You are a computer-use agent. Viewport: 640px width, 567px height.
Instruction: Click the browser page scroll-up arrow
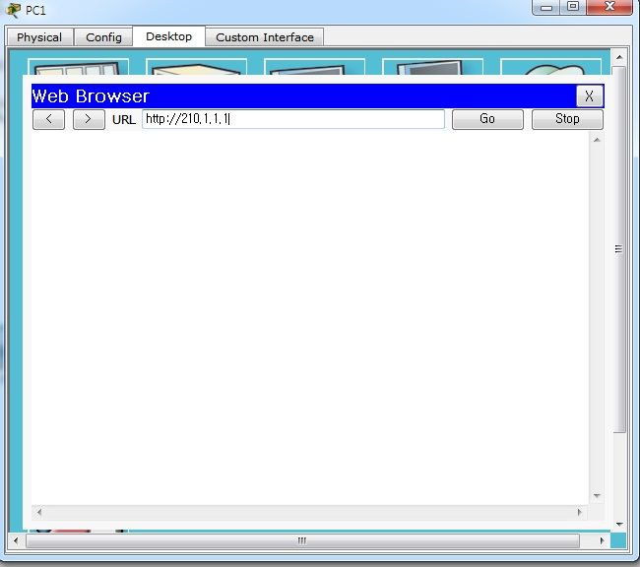(597, 140)
